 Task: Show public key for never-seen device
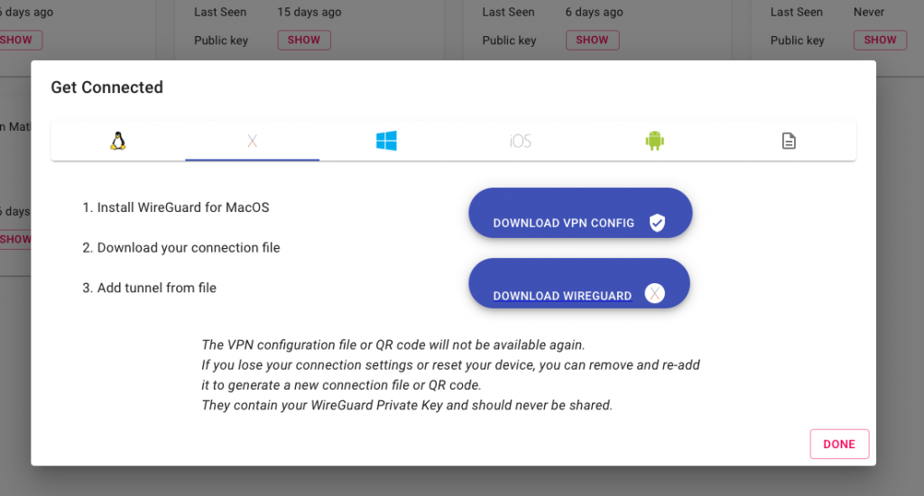pyautogui.click(x=880, y=40)
